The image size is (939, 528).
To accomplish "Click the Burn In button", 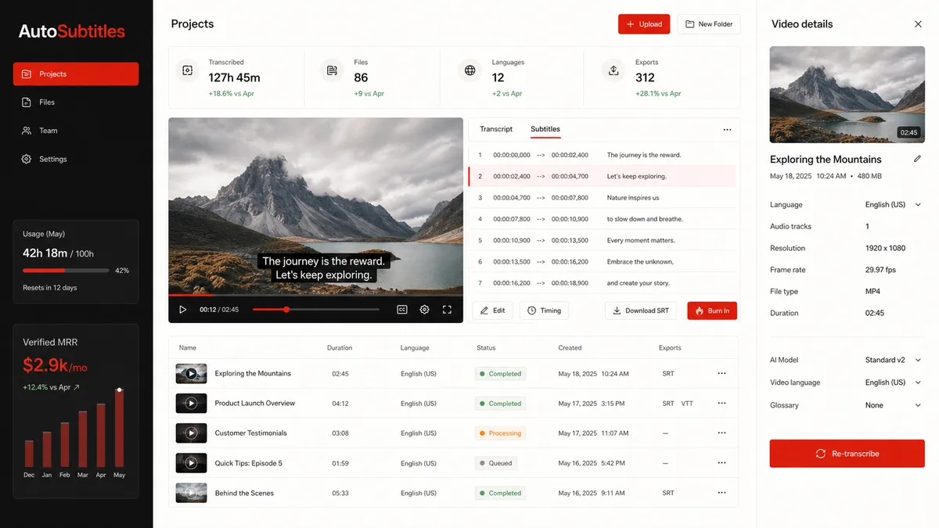I will point(712,311).
